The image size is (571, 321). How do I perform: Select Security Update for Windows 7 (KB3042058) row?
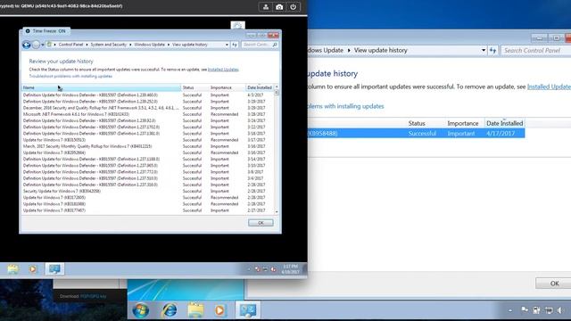(x=147, y=191)
